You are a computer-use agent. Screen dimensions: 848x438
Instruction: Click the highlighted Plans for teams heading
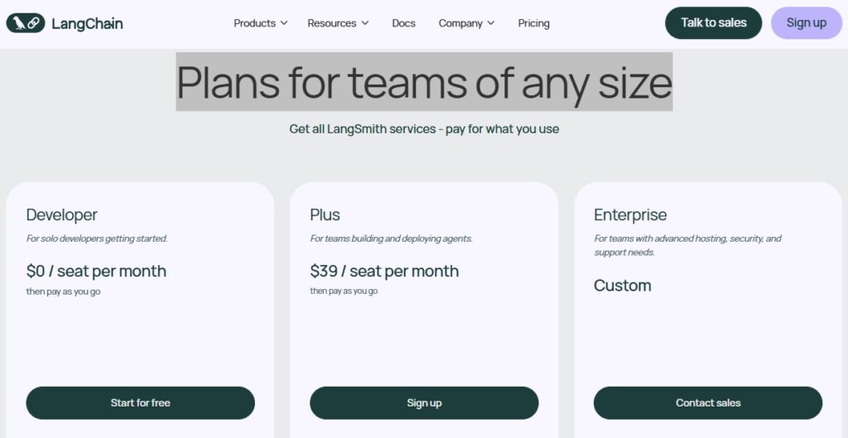point(424,82)
